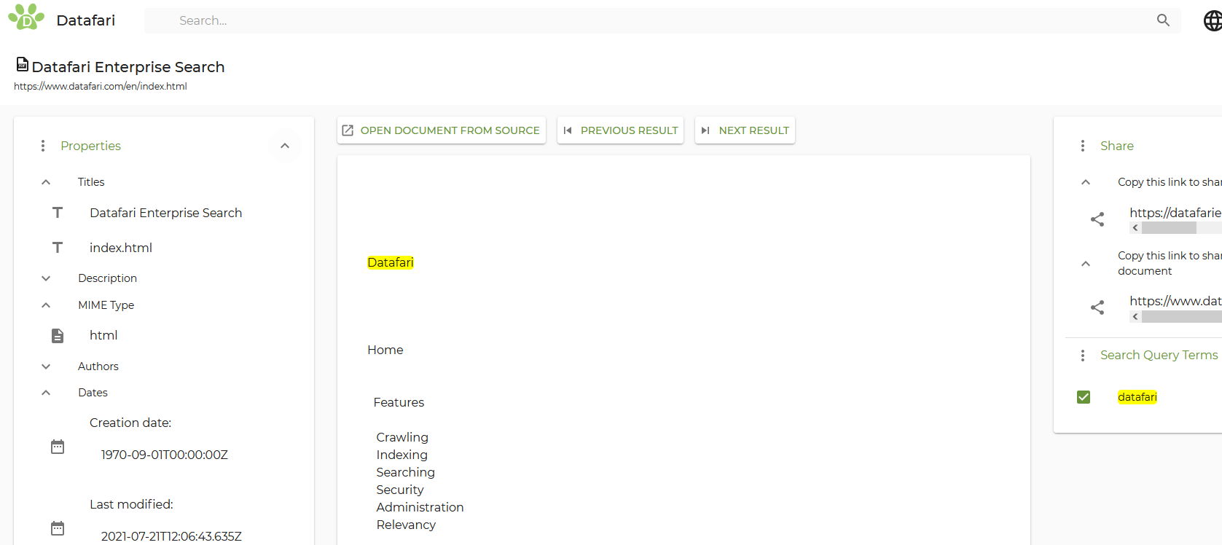Click Datafari Enterprise Search title in Properties
The width and height of the screenshot is (1222, 545).
(x=166, y=213)
